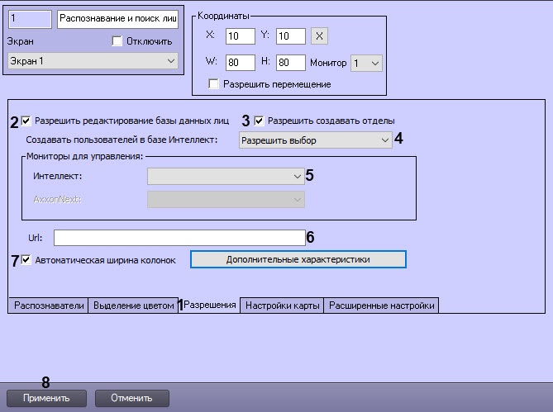
Task: Click the X button next to Y coordinate
Action: click(x=321, y=36)
